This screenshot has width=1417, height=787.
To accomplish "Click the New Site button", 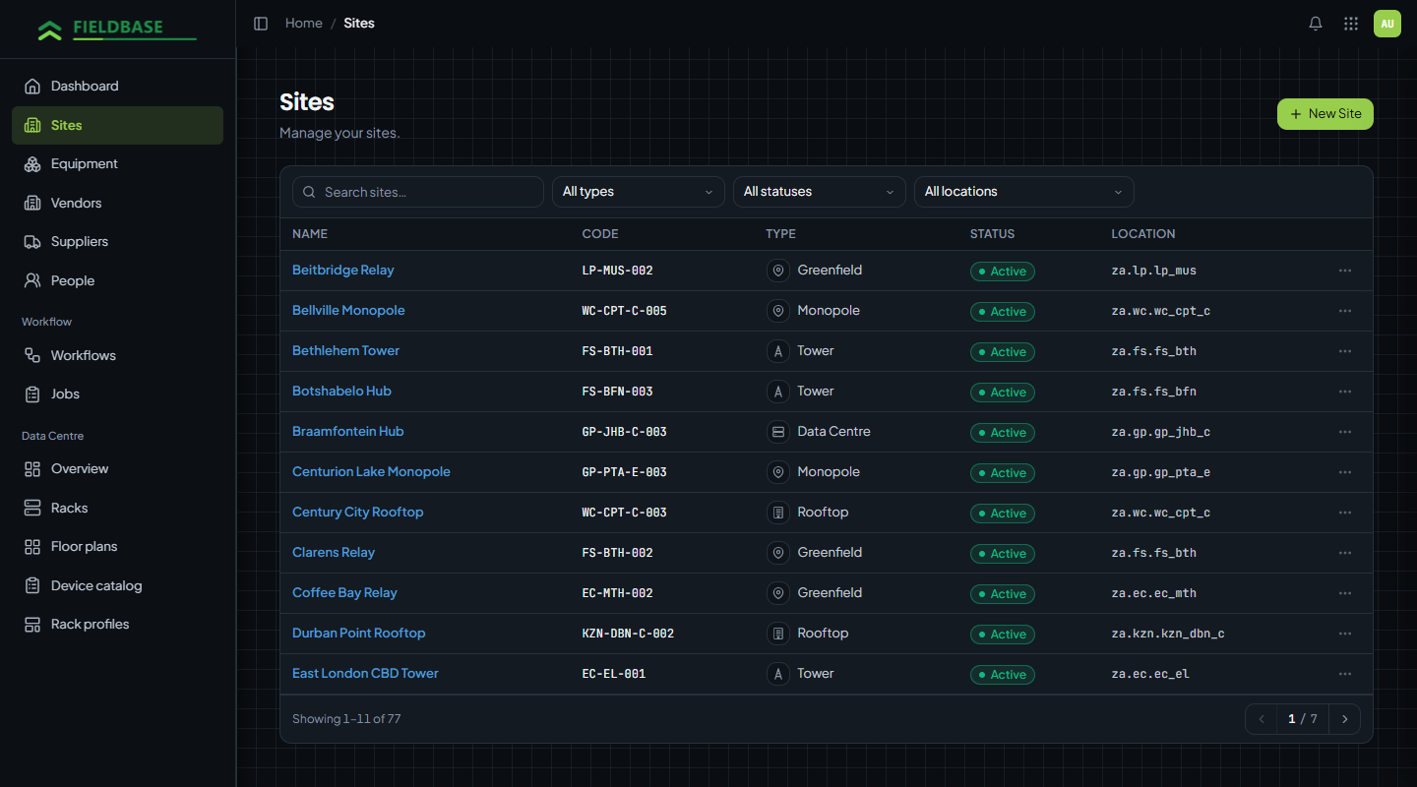I will (x=1325, y=114).
